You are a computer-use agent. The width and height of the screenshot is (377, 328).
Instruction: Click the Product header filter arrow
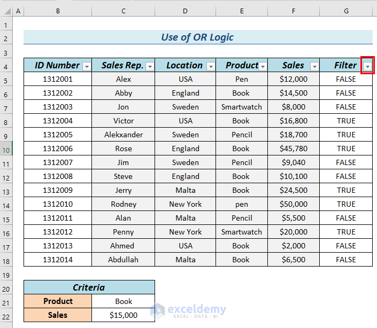pyautogui.click(x=262, y=66)
